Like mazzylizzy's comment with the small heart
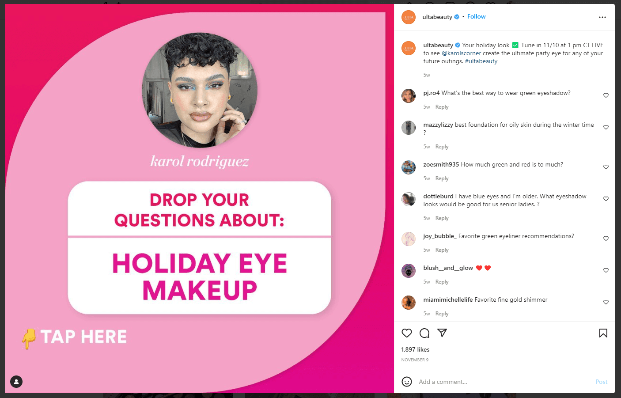The image size is (621, 398). tap(606, 127)
